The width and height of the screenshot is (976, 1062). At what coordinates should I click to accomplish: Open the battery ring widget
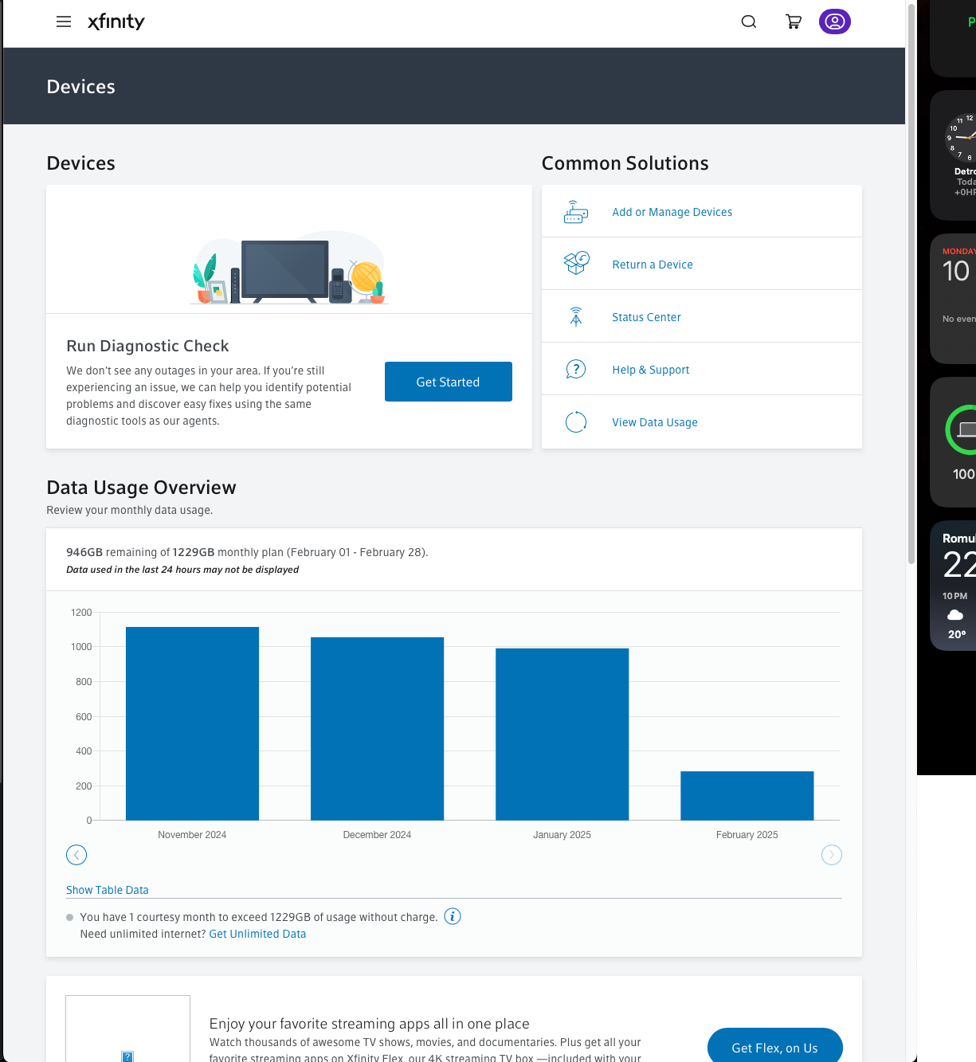tap(954, 442)
